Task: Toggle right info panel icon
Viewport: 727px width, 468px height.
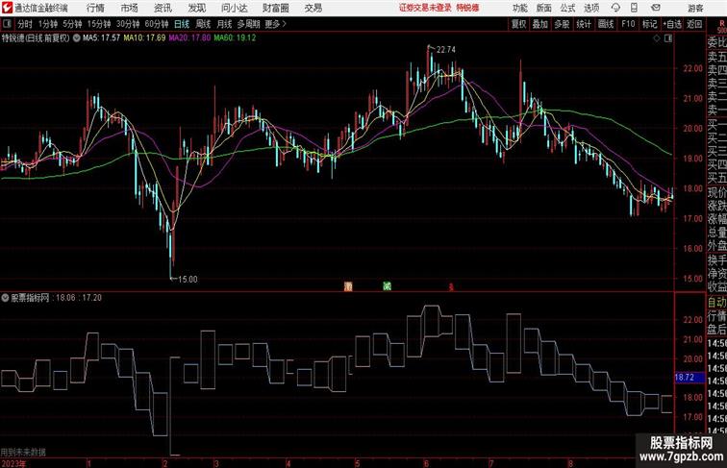Action: point(668,38)
